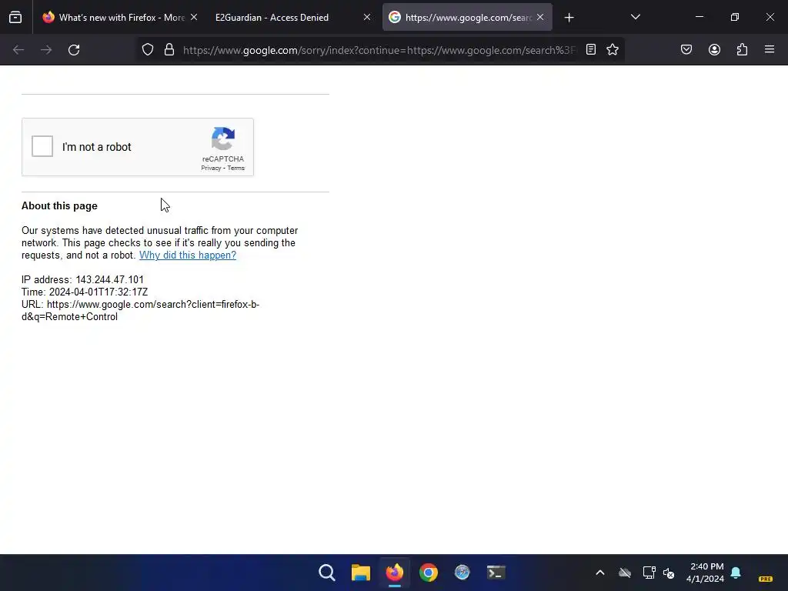Restore down the Firefox window
Image resolution: width=788 pixels, height=591 pixels.
(x=735, y=17)
